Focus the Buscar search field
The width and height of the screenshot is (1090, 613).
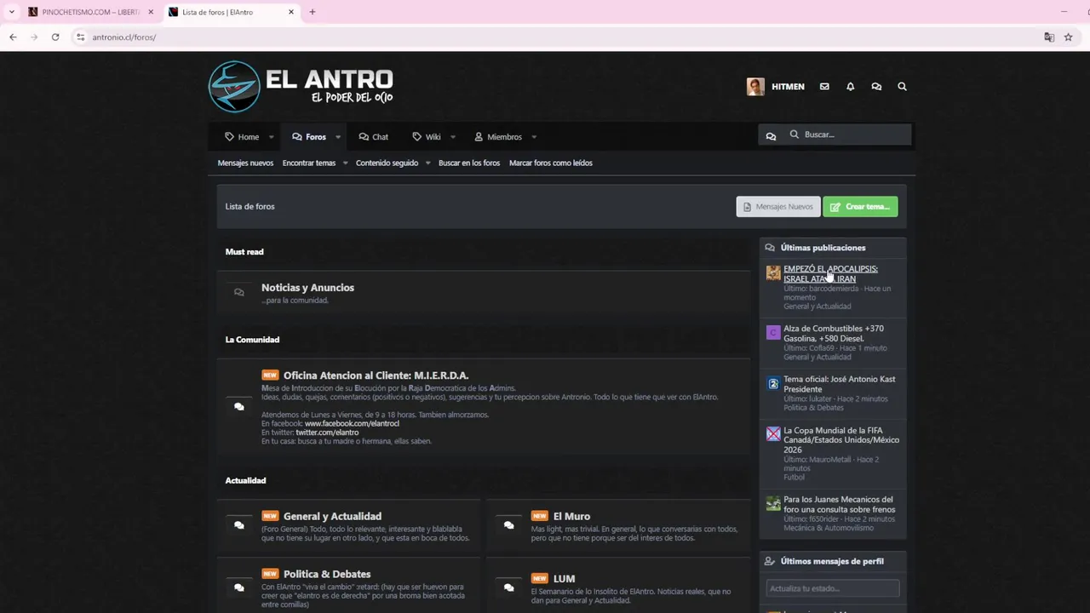point(847,135)
